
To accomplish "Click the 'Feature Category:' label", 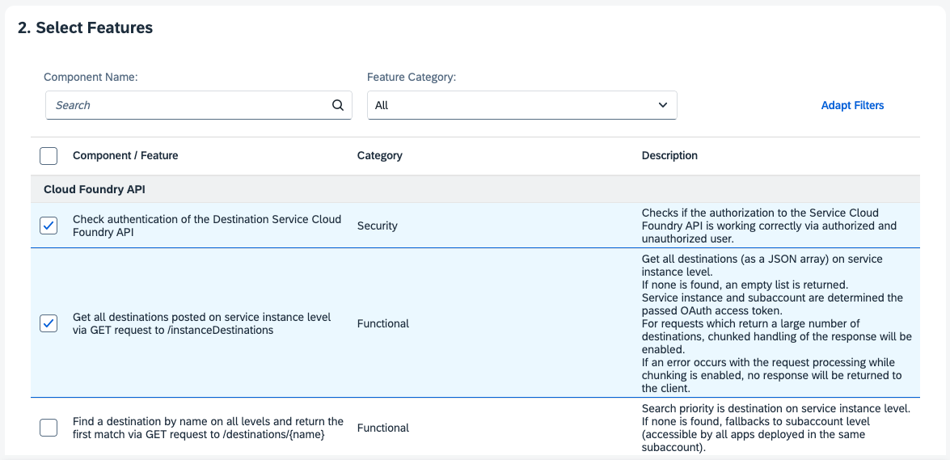I will [x=412, y=77].
